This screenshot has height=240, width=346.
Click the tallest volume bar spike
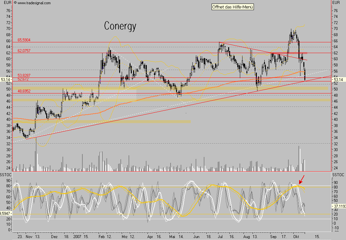click(x=299, y=156)
